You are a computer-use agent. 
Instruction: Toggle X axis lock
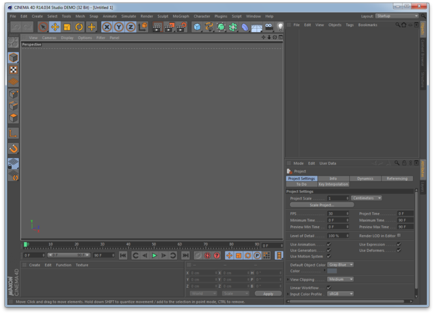click(107, 27)
